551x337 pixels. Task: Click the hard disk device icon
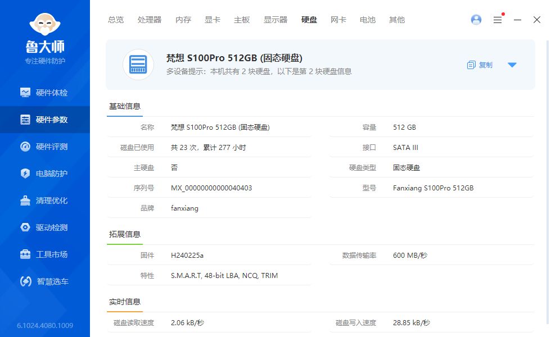click(x=138, y=65)
